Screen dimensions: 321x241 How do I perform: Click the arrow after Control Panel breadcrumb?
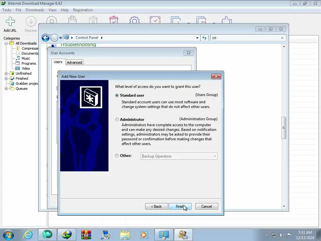pos(102,38)
